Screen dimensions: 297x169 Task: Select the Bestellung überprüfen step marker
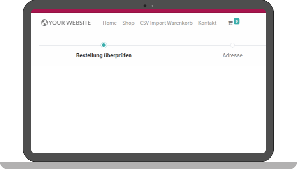coord(104,45)
